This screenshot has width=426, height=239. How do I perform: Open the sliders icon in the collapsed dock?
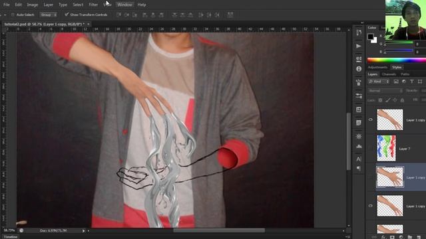359,96
